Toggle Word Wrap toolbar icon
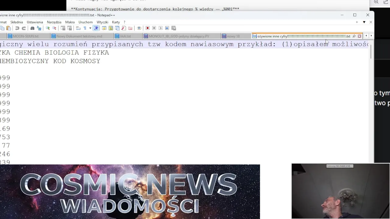390x219 pixels. pyautogui.click(x=78, y=28)
